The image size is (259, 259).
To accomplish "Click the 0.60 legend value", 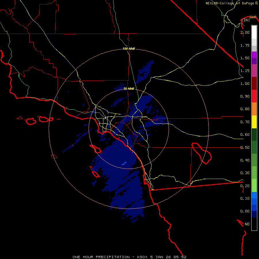I will point(245,135).
